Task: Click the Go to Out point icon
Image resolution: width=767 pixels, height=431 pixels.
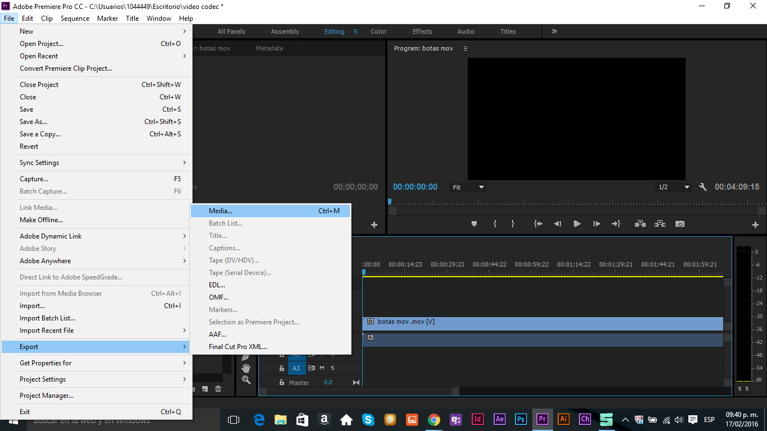Action: tap(616, 223)
